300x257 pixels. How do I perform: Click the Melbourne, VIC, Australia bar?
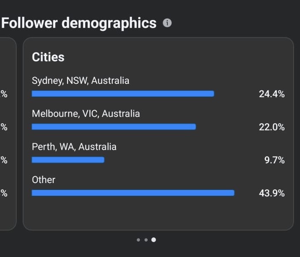[x=114, y=127]
